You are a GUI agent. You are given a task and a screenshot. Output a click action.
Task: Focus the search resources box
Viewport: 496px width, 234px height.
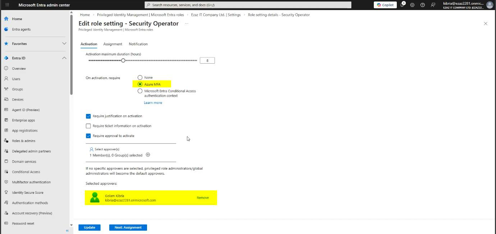click(248, 5)
